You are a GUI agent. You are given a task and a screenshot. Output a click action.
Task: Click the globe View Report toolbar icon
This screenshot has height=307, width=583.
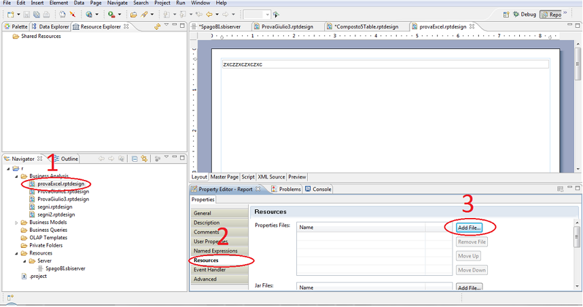click(x=89, y=14)
